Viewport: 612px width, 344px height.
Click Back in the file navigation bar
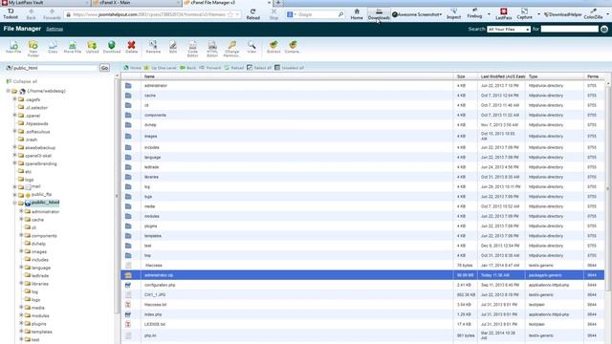pos(188,68)
